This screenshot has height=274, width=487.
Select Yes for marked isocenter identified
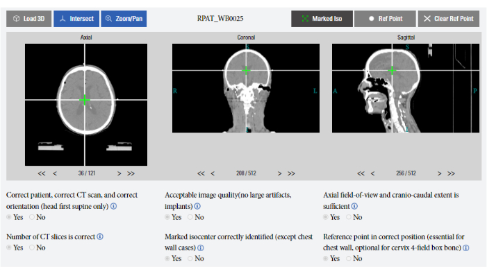tap(167, 259)
